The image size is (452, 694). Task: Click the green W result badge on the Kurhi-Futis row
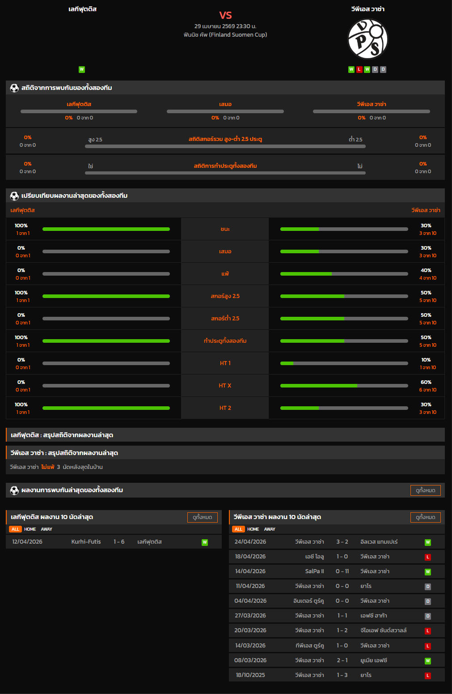[x=205, y=542]
